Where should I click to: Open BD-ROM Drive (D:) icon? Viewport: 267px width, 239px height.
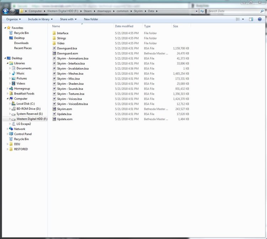(14, 109)
